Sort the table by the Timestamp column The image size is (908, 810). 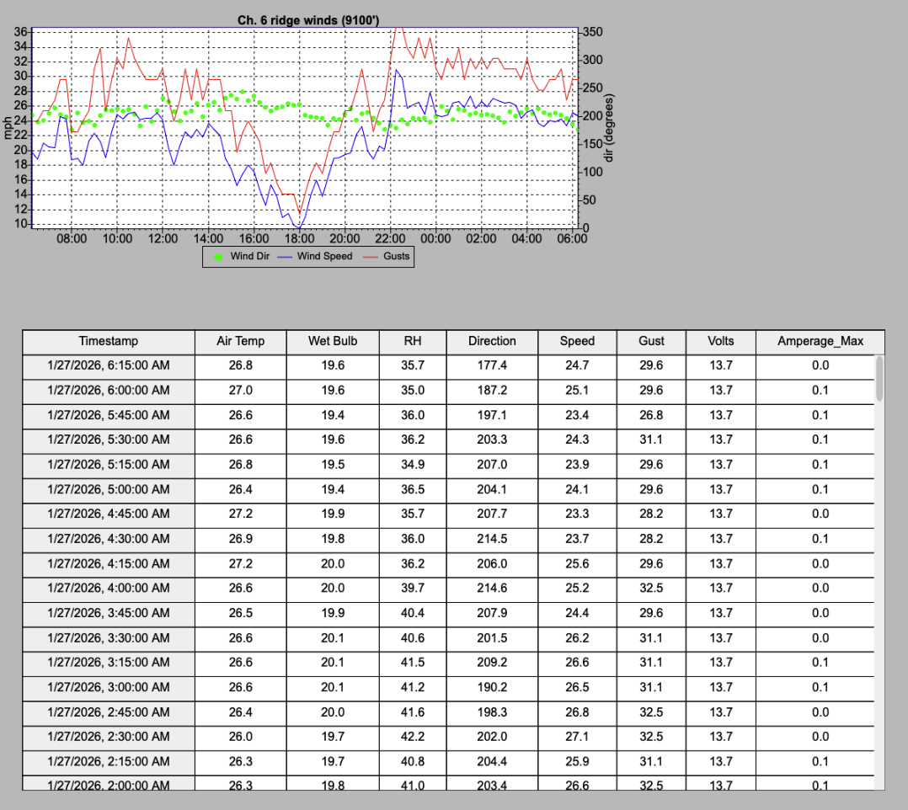(x=108, y=341)
